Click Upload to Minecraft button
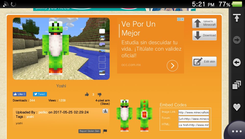This screenshot has height=139, width=245. [x=204, y=23]
